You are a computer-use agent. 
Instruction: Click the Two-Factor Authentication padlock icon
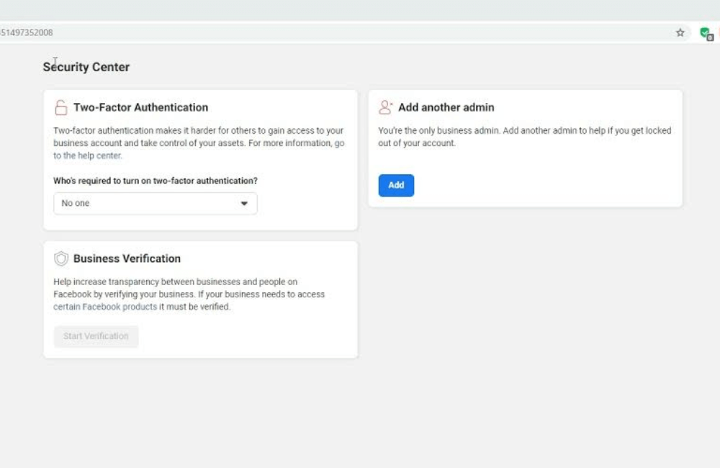pyautogui.click(x=60, y=108)
